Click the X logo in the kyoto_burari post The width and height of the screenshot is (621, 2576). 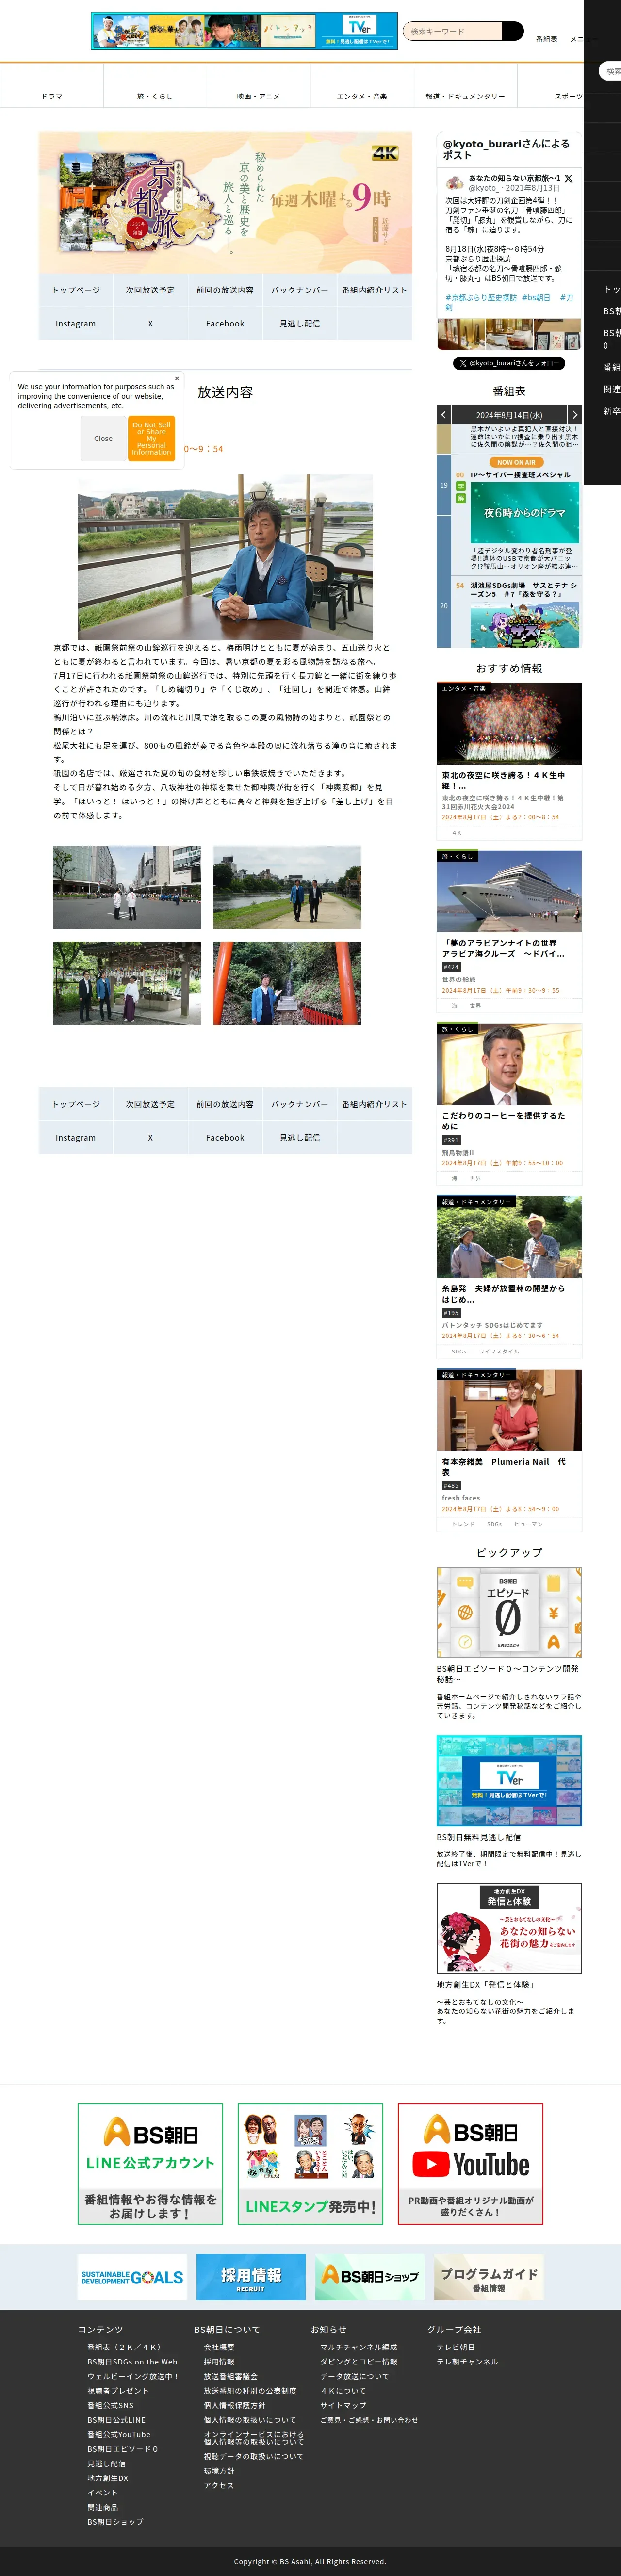tap(568, 178)
